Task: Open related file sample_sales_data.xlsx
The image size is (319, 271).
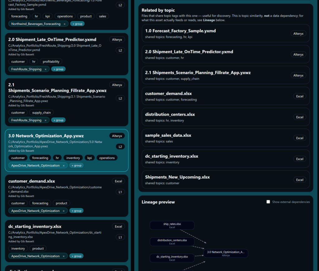Action: 226,138
